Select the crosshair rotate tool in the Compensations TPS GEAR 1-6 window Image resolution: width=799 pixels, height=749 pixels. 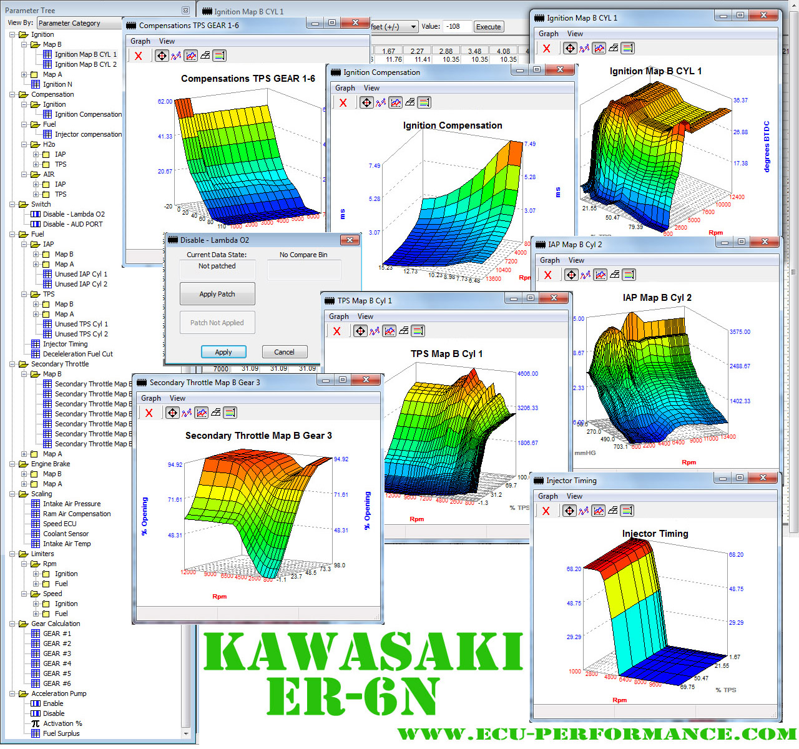[162, 56]
